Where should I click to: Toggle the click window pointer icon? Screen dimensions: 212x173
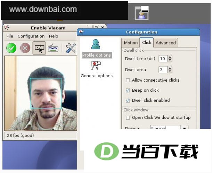pos(39,48)
